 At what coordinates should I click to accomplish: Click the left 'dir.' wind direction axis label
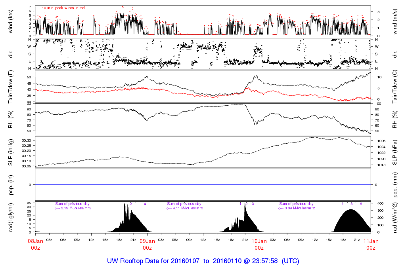[11, 54]
